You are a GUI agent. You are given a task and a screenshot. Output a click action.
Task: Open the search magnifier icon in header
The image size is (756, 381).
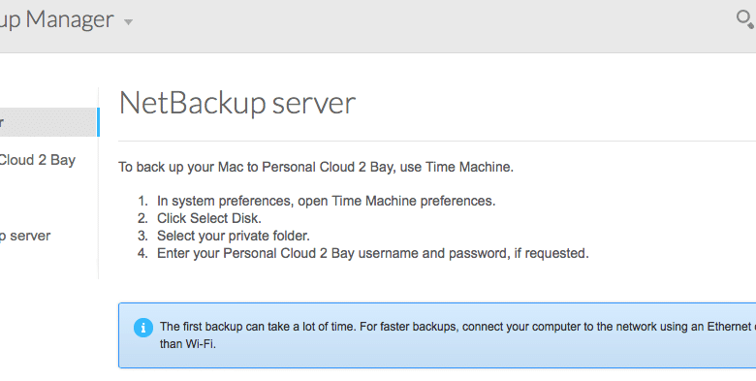coord(745,19)
